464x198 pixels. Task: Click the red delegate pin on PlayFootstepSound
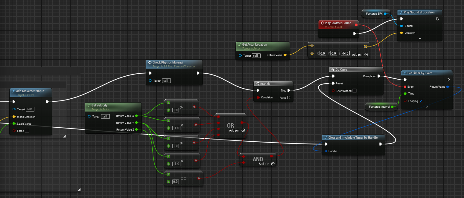356,25
